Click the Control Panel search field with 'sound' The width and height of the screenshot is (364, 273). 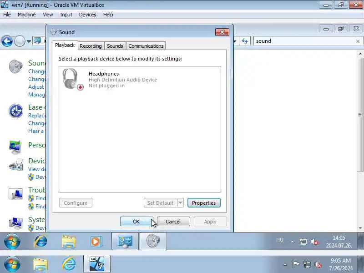coord(304,41)
